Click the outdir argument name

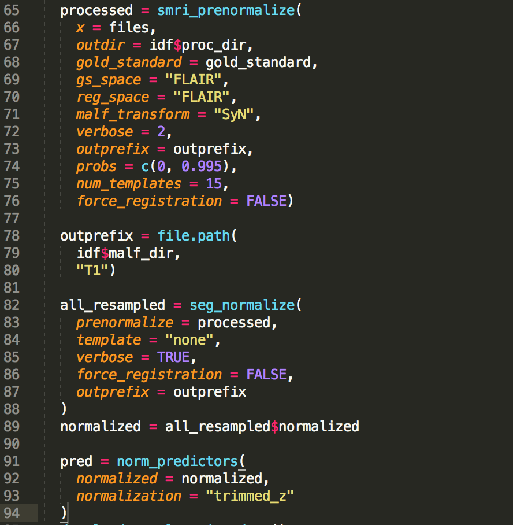101,45
